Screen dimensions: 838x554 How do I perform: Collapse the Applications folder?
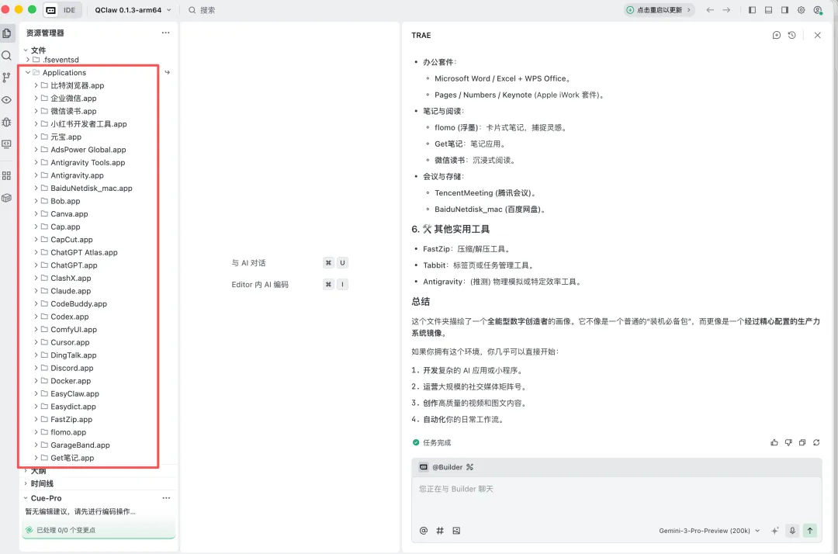tap(28, 72)
